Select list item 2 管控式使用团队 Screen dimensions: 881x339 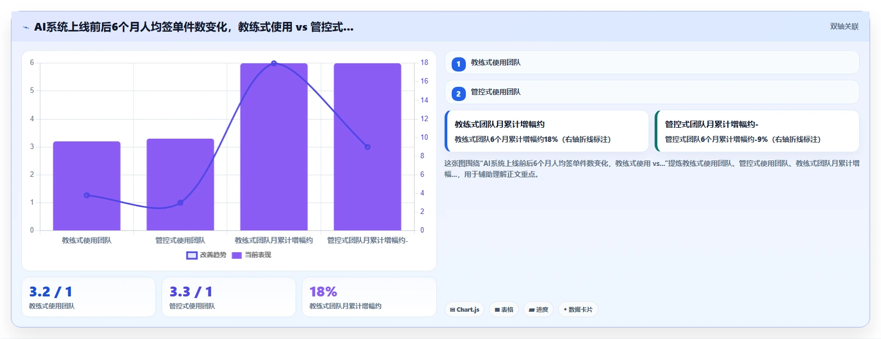652,92
